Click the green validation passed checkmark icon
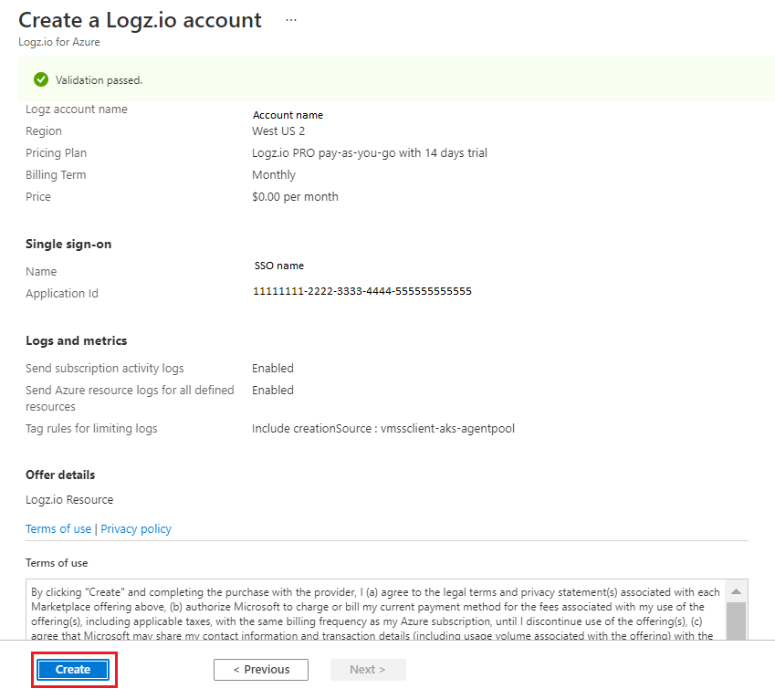 41,79
